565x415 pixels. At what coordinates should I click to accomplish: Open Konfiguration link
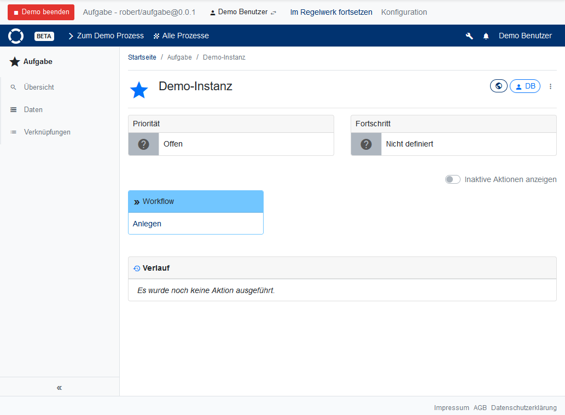[404, 12]
